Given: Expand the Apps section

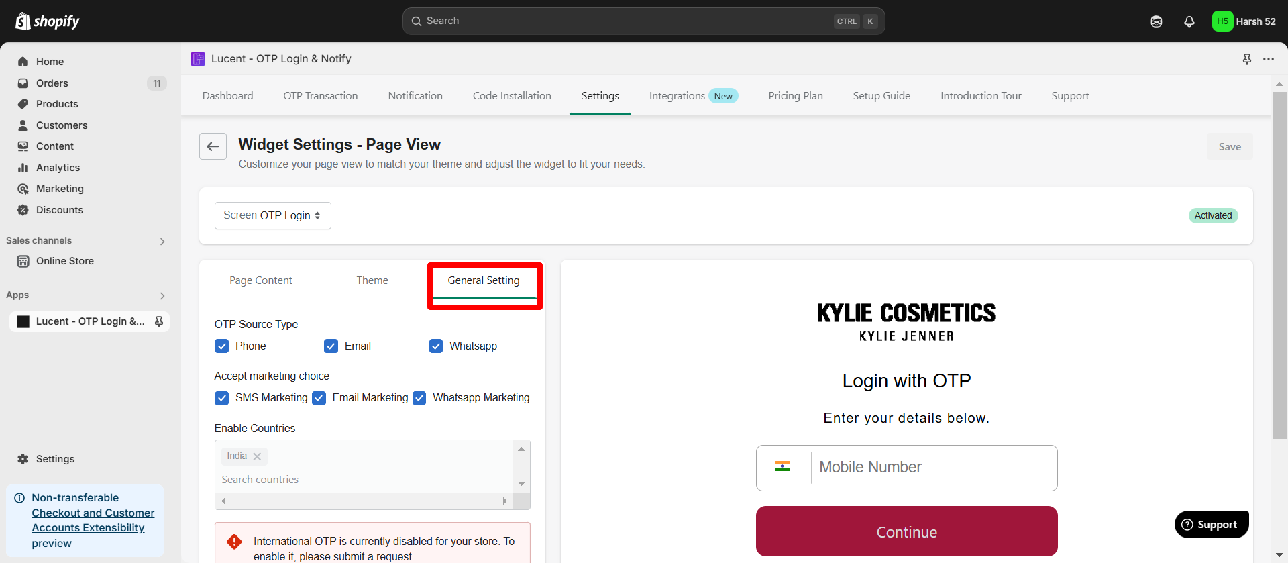Looking at the screenshot, I should [x=162, y=295].
